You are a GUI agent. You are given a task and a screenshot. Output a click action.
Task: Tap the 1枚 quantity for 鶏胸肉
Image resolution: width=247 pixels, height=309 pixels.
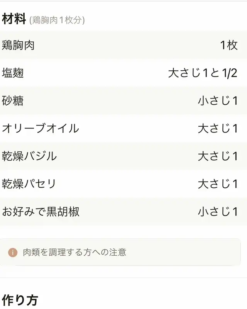229,45
